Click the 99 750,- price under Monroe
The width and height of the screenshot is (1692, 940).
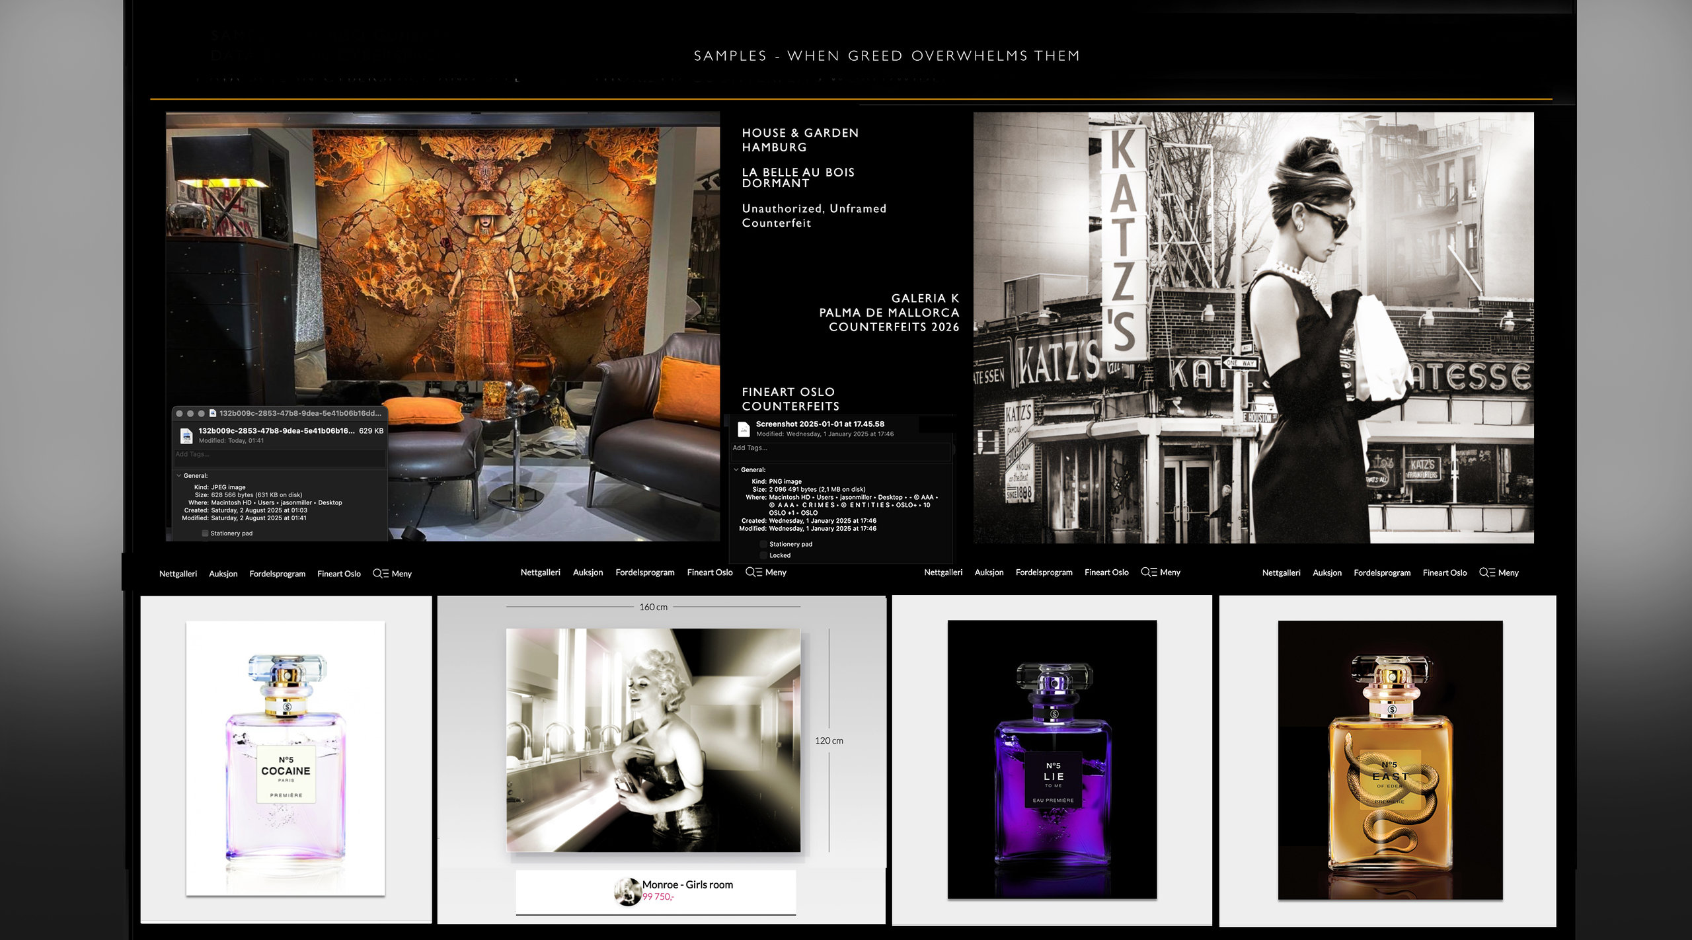(658, 897)
